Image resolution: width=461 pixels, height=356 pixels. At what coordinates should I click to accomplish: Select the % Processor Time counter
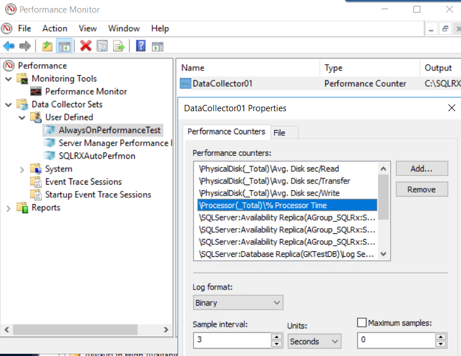[x=287, y=205]
